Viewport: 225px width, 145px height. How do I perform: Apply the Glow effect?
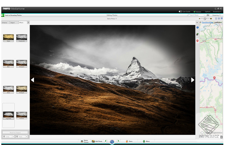click(x=8, y=90)
